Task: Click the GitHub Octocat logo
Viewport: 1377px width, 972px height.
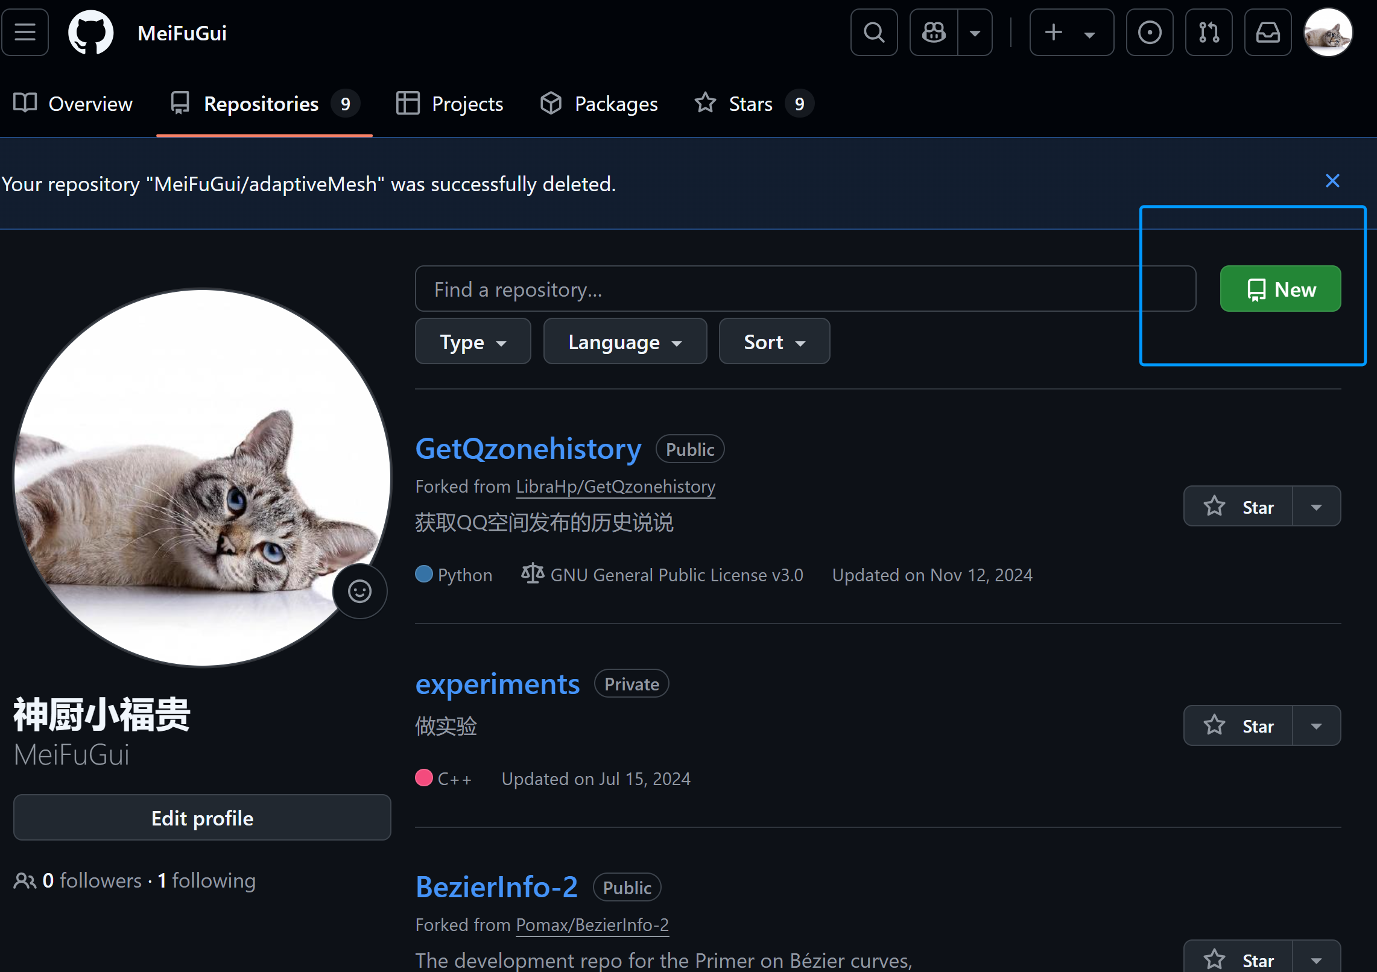Action: click(x=90, y=33)
